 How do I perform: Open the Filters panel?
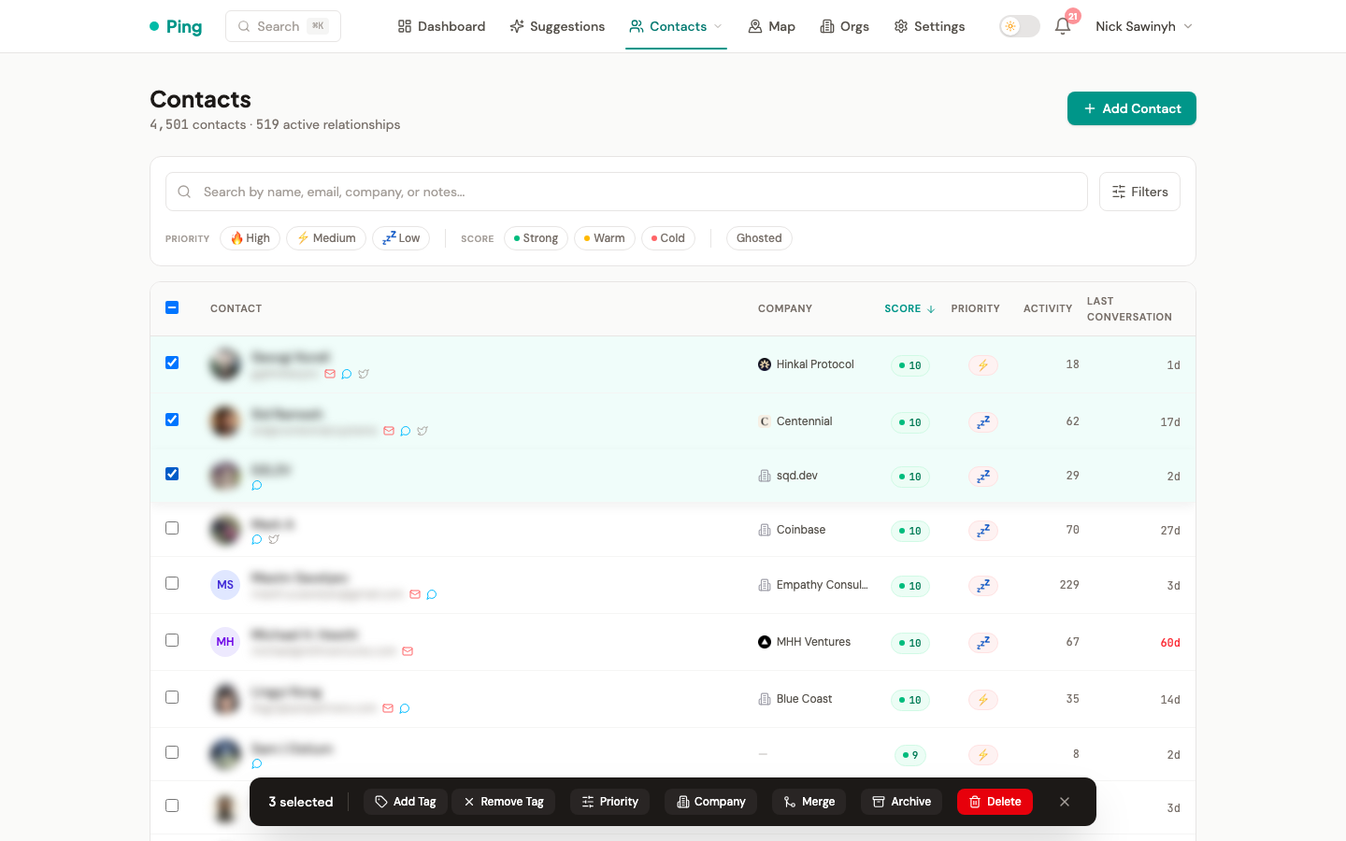1139,192
